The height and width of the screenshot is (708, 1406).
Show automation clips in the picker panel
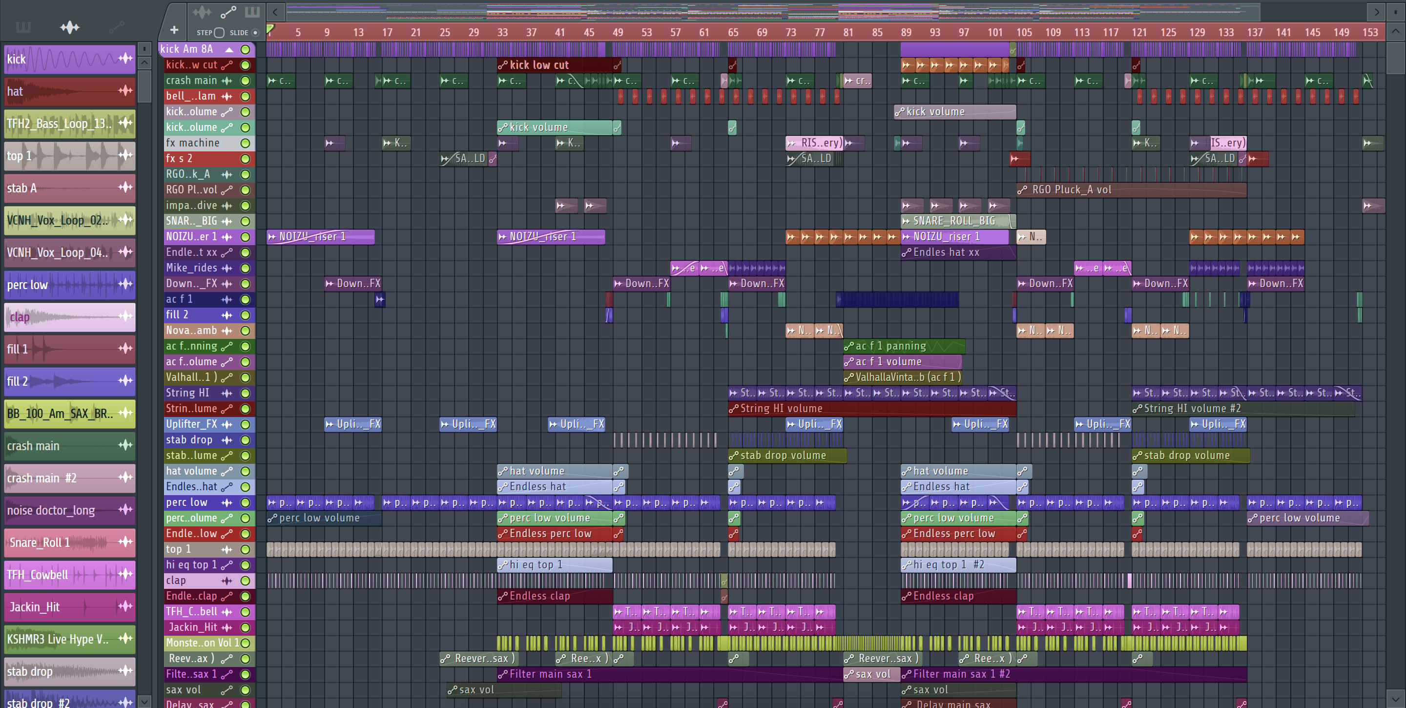116,27
